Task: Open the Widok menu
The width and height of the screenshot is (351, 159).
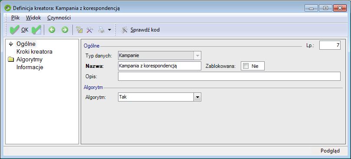Action: (x=33, y=18)
